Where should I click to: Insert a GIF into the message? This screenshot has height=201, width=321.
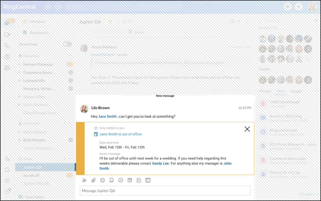tap(111, 180)
